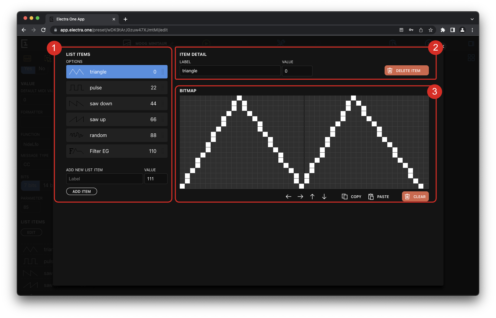
Task: Shift the bitmap right with the right arrow
Action: point(300,197)
